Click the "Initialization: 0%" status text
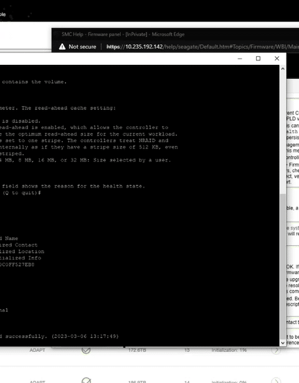 coord(229,381)
